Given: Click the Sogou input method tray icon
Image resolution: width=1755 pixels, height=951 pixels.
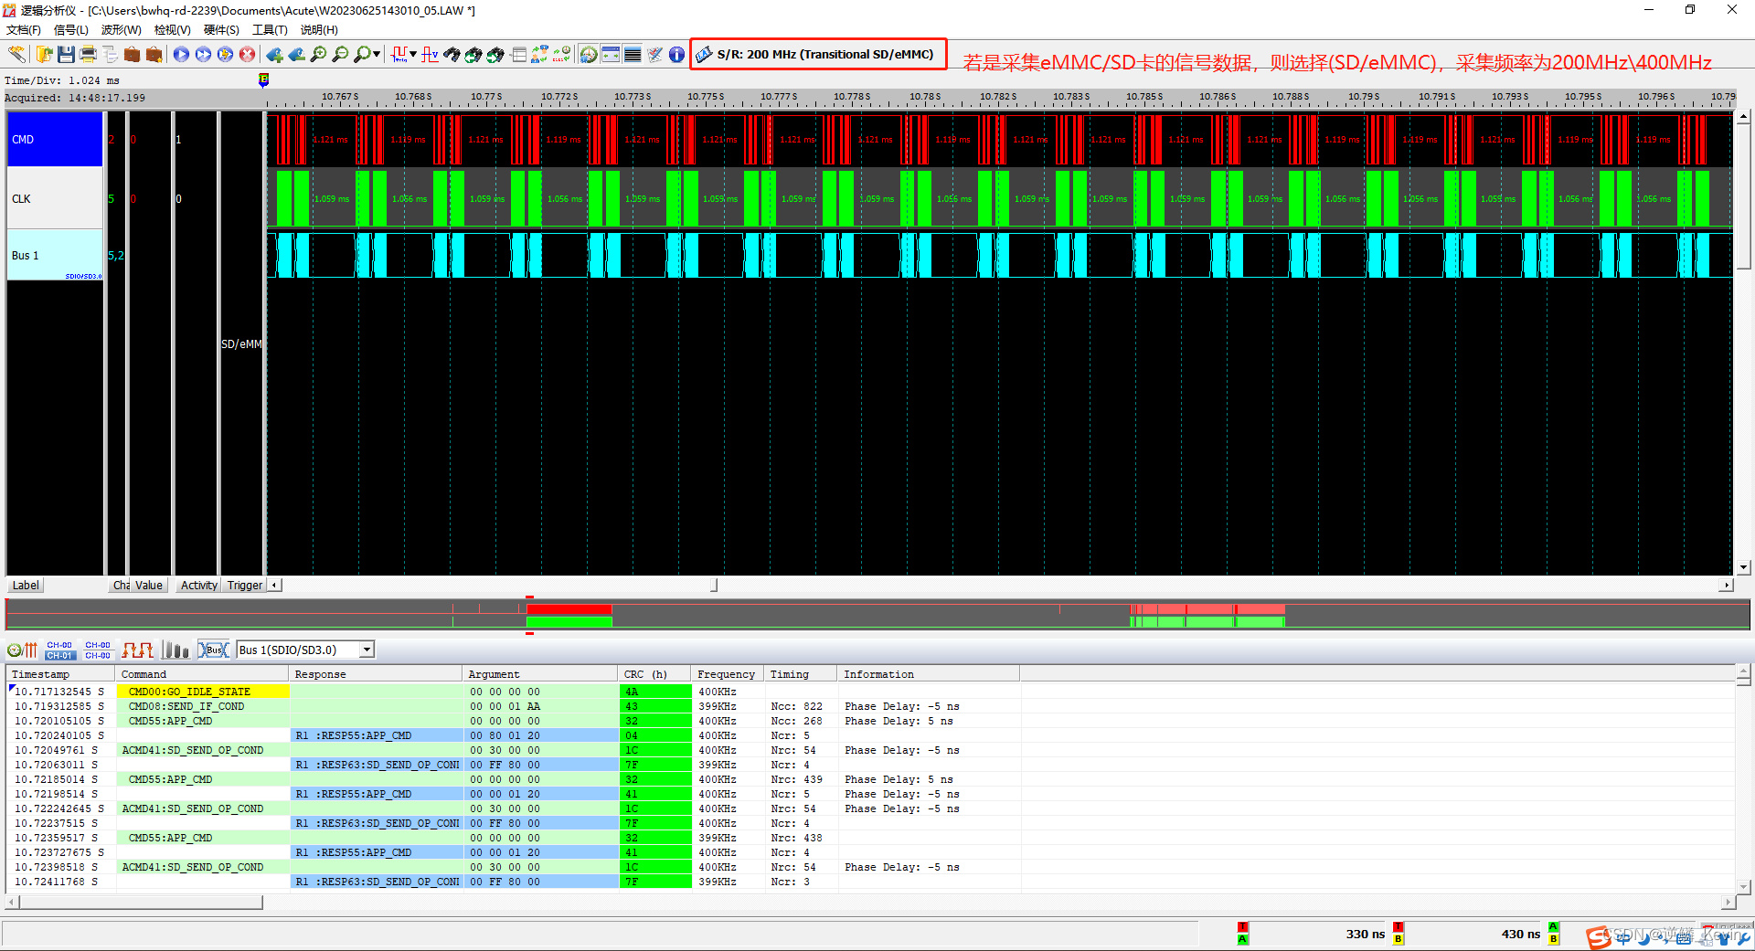Looking at the screenshot, I should point(1598,936).
